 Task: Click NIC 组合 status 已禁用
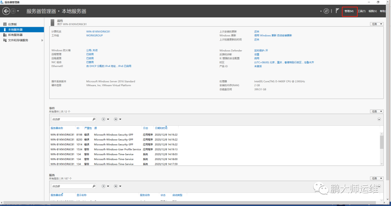tap(90, 62)
